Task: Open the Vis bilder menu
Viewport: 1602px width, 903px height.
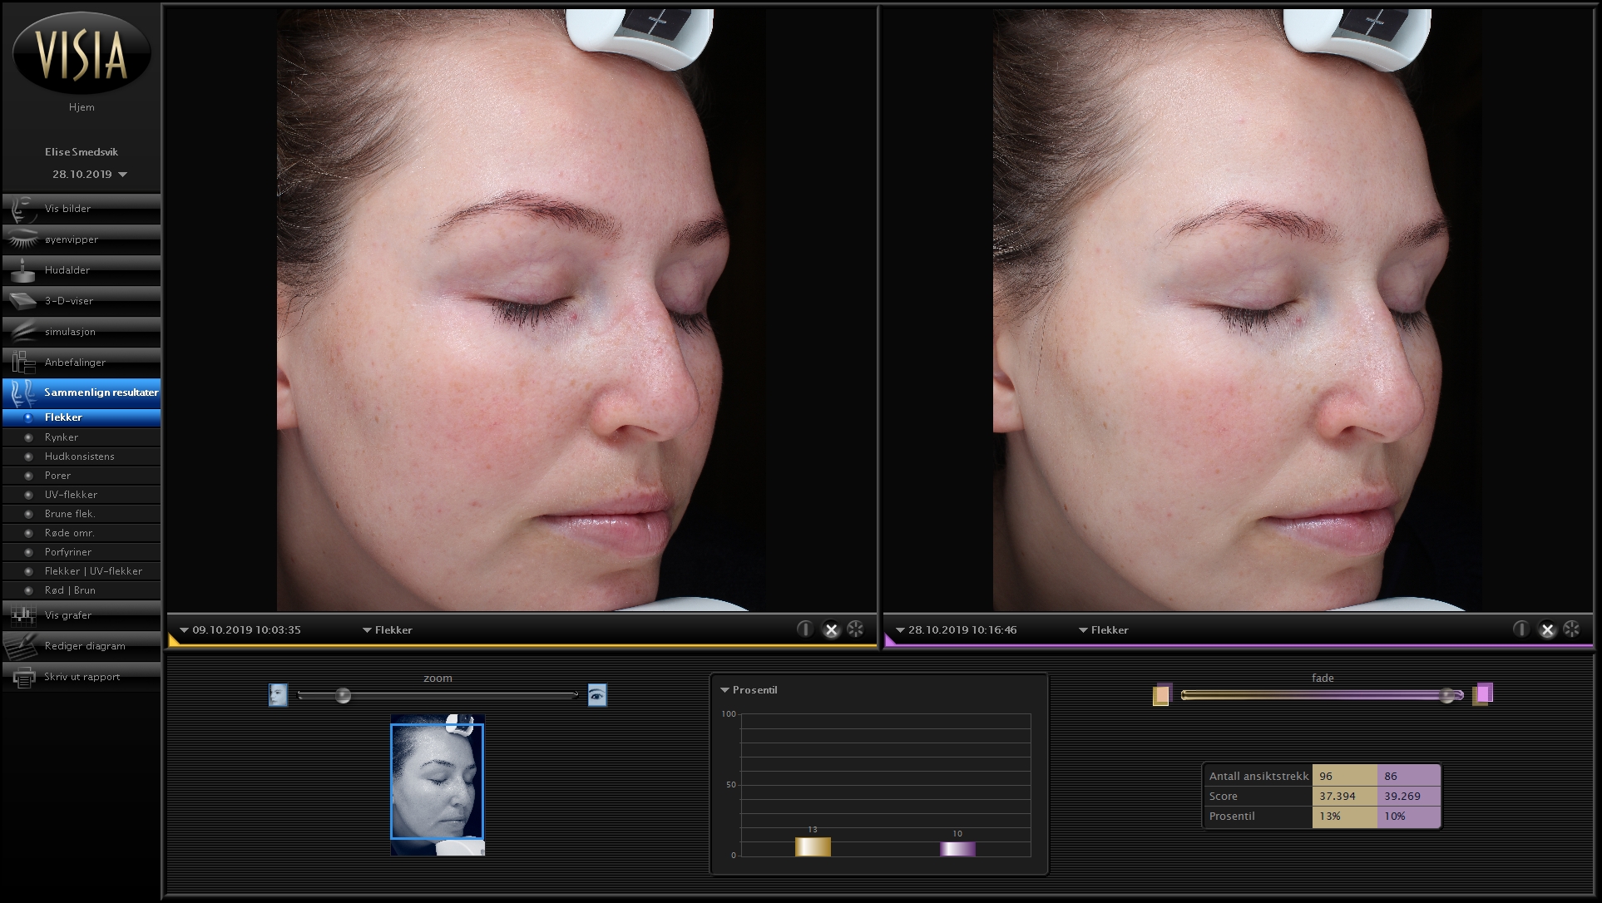Action: tap(82, 209)
